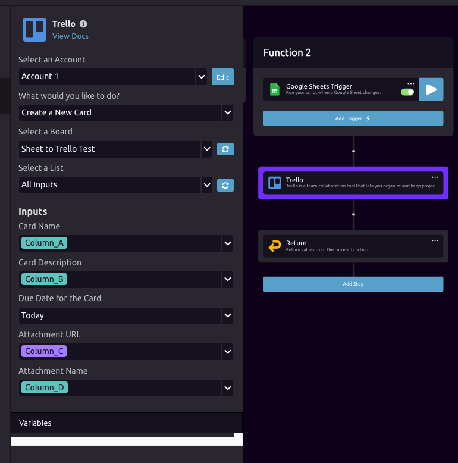Click the Account 1 select field

click(x=107, y=77)
